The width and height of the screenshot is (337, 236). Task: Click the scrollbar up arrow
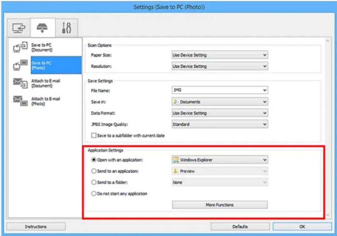pyautogui.click(x=327, y=41)
